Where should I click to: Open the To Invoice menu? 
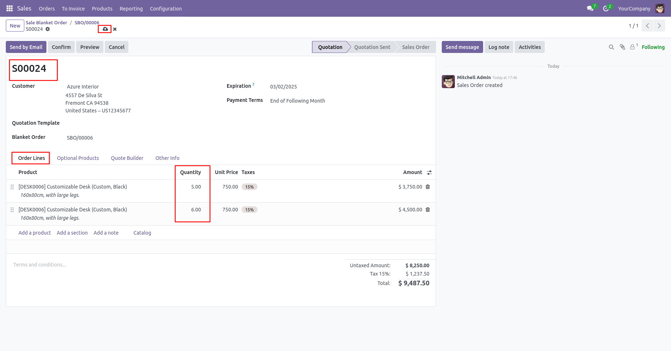tap(73, 9)
